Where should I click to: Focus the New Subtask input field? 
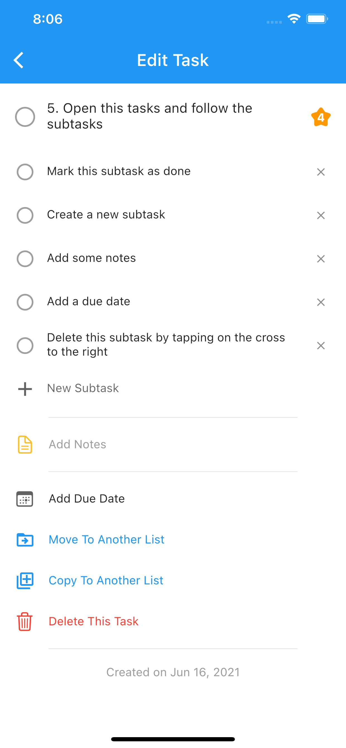pyautogui.click(x=172, y=388)
